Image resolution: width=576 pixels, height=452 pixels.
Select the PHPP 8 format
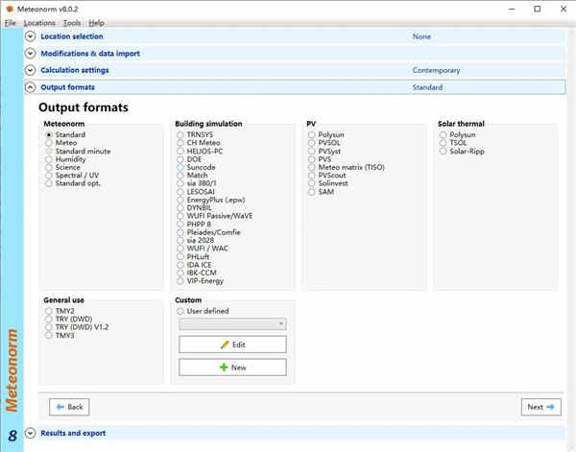194,225
